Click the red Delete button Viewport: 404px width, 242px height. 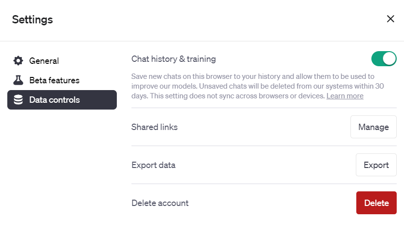coord(376,203)
